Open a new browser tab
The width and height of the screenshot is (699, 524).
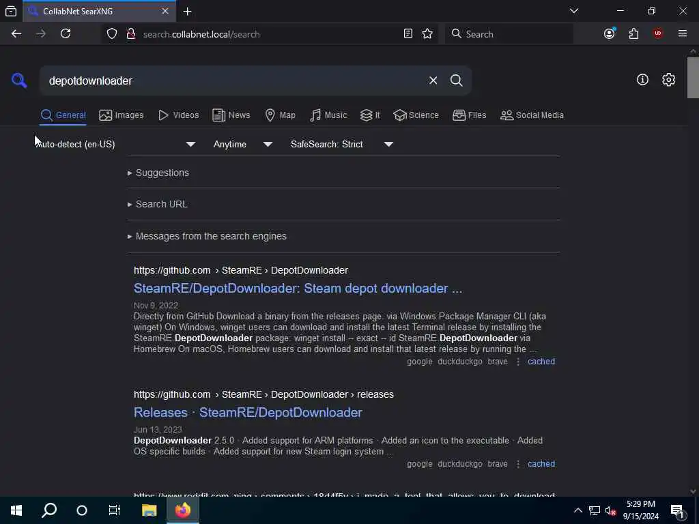tap(188, 12)
